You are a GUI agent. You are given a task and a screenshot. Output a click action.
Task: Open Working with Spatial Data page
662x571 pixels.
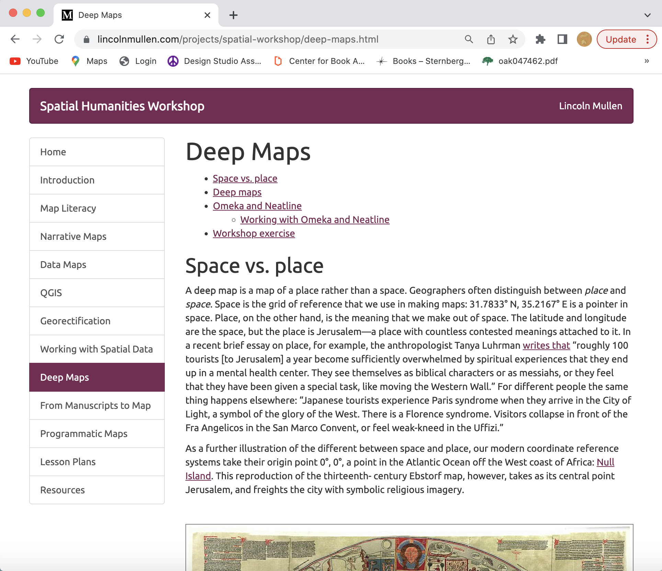pyautogui.click(x=97, y=349)
